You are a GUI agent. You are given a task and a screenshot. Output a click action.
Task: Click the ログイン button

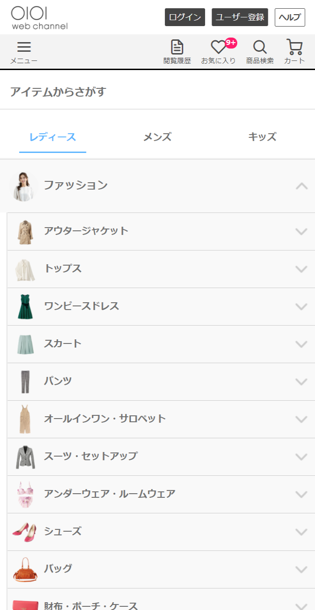coord(185,17)
